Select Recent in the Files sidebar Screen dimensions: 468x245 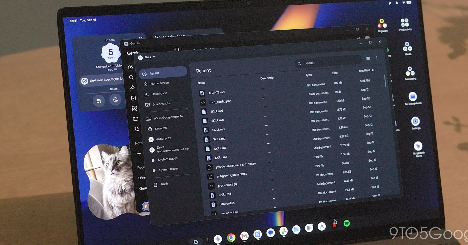click(x=163, y=73)
